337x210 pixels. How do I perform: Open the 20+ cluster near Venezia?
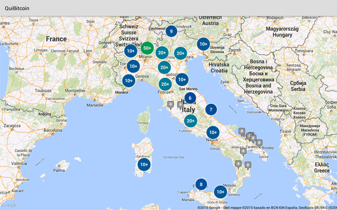181,53
